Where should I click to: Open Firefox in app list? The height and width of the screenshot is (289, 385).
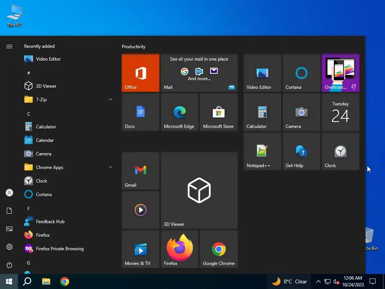click(69, 235)
